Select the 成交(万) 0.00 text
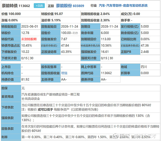 [130, 14]
